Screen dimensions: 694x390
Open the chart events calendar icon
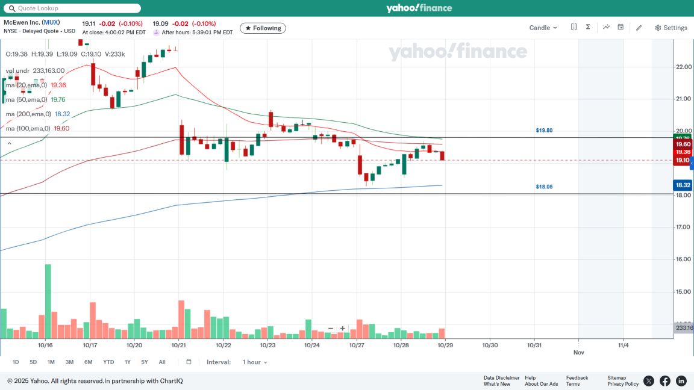[621, 27]
